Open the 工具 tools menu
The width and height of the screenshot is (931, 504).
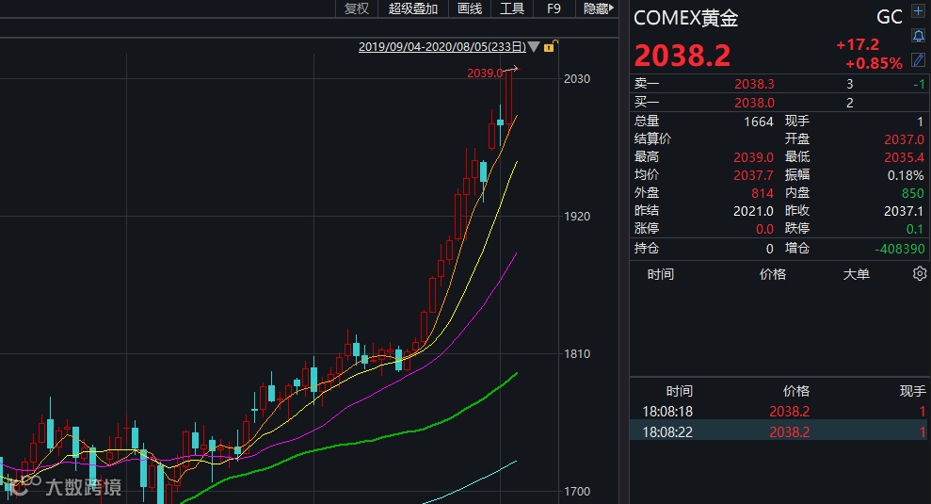point(512,8)
